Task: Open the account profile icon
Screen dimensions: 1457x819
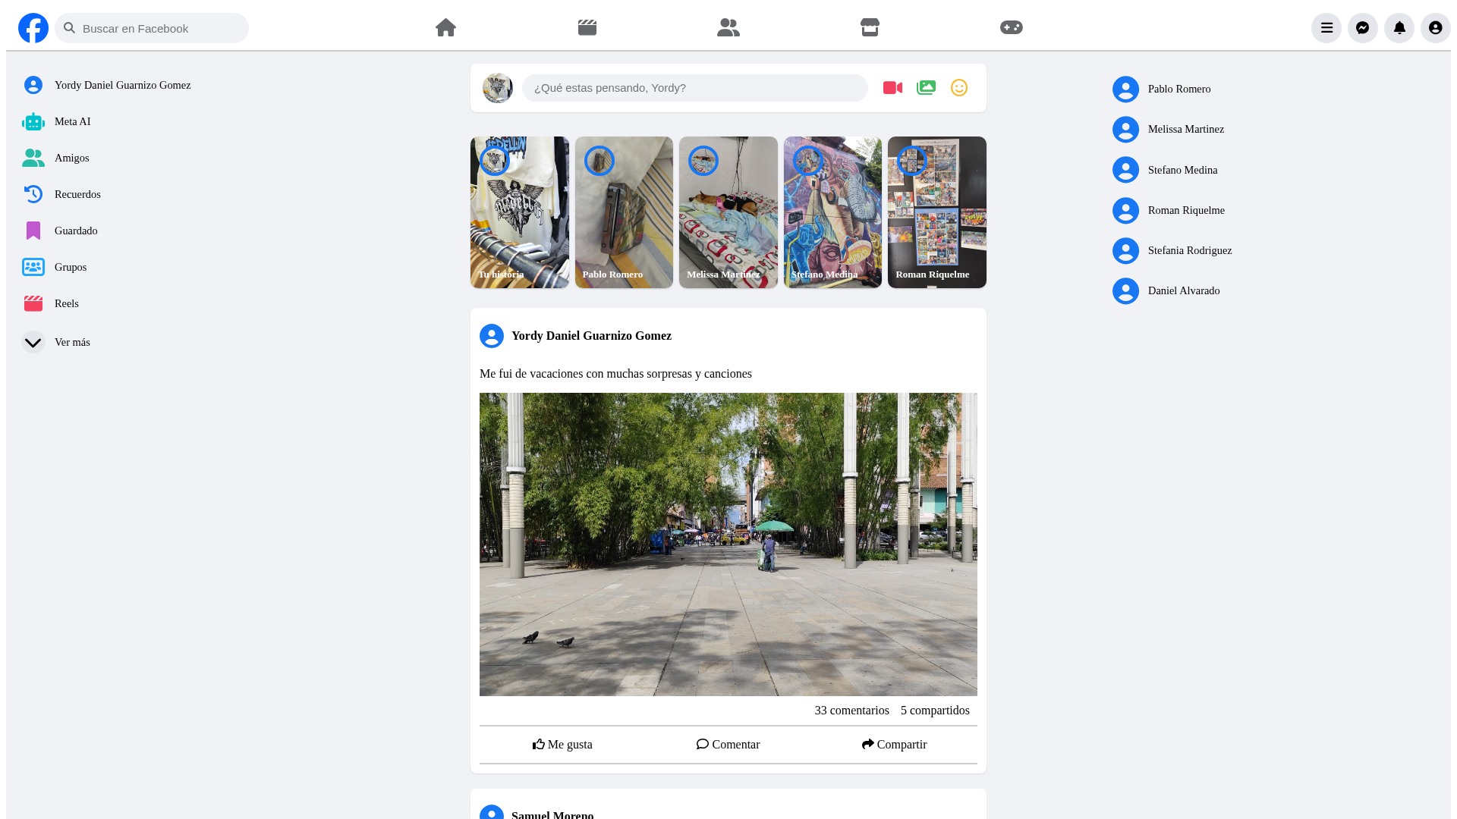Action: pos(1436,28)
